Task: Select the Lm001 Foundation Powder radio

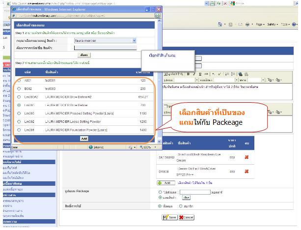Action: coord(19,130)
